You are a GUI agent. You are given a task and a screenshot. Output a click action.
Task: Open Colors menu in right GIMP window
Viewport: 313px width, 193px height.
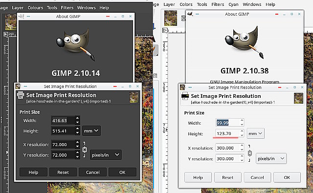click(x=186, y=4)
